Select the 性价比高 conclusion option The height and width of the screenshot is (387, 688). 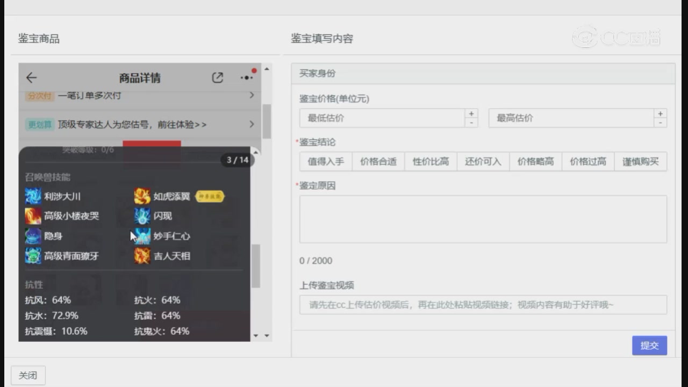tap(431, 161)
